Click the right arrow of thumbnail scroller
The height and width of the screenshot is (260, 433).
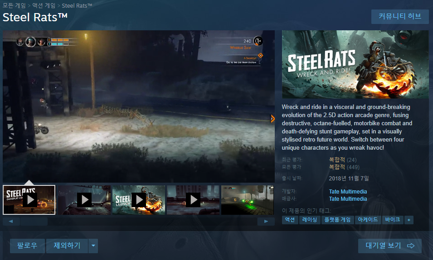[266, 222]
